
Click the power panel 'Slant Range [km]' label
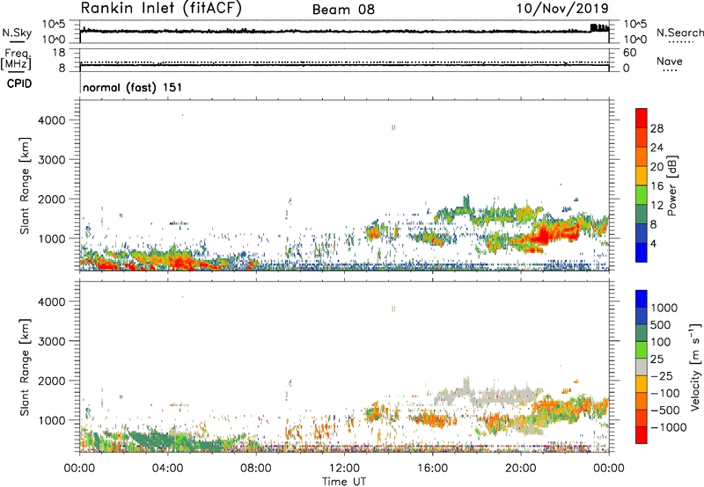pyautogui.click(x=25, y=185)
